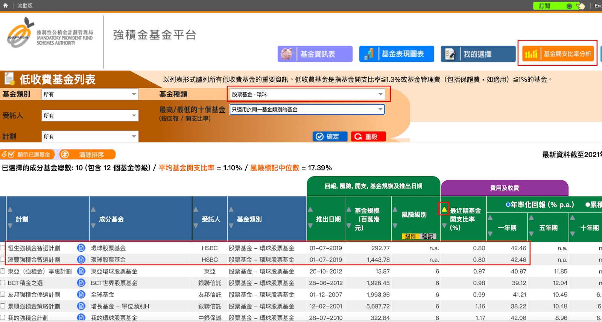Open document icon for 景順強積金策略計劃
The width and height of the screenshot is (602, 322).
click(x=81, y=306)
